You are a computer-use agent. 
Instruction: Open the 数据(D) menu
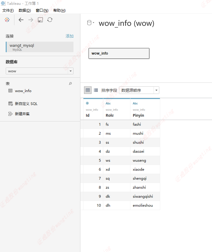tap(25, 10)
